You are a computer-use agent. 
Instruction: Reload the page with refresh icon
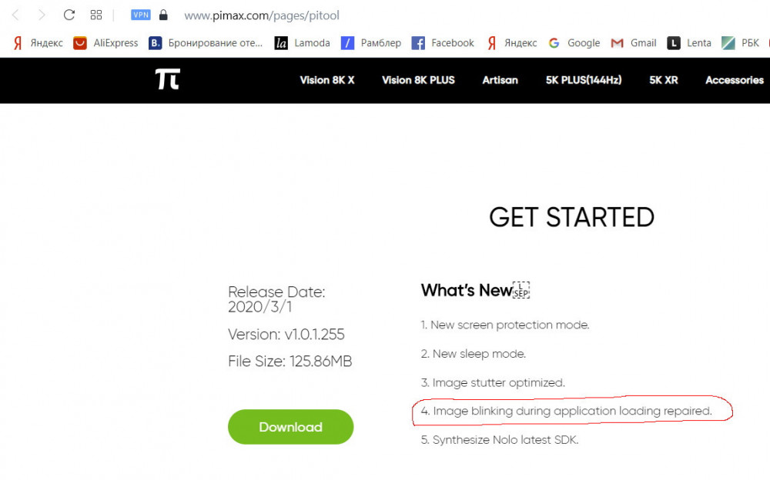coord(69,15)
